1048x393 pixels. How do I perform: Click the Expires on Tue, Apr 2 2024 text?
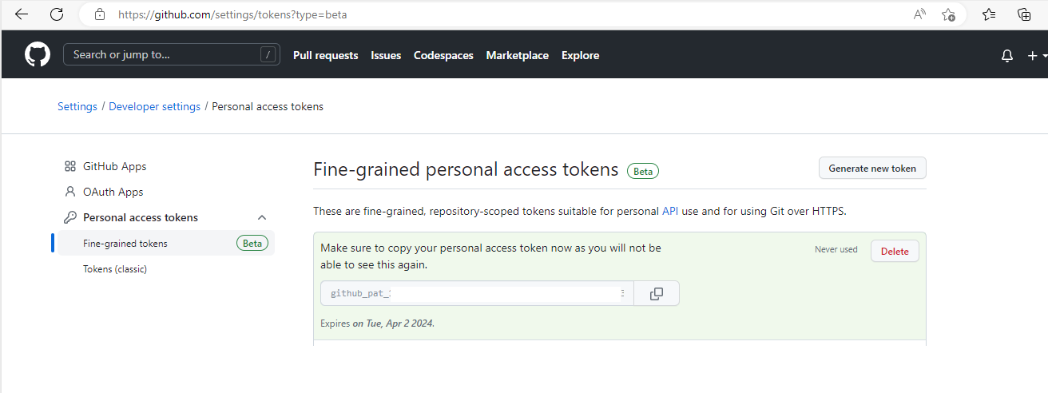click(x=378, y=324)
